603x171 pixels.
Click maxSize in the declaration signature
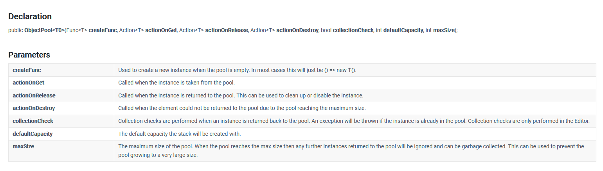pos(444,30)
